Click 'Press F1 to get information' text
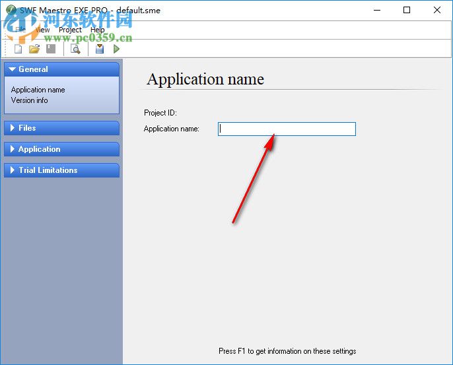The height and width of the screenshot is (365, 453). pyautogui.click(x=287, y=351)
